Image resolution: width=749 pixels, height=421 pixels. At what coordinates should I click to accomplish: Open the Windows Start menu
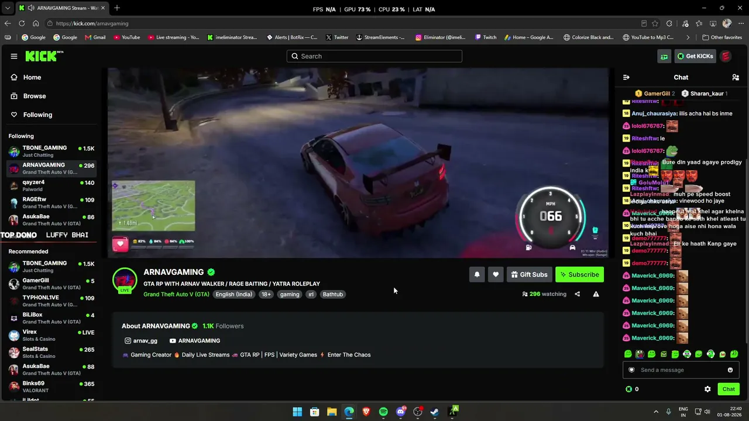[297, 412]
